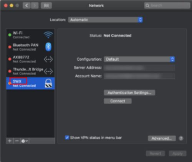Click the 'Not Connected' status text
The image size is (192, 162).
[118, 36]
